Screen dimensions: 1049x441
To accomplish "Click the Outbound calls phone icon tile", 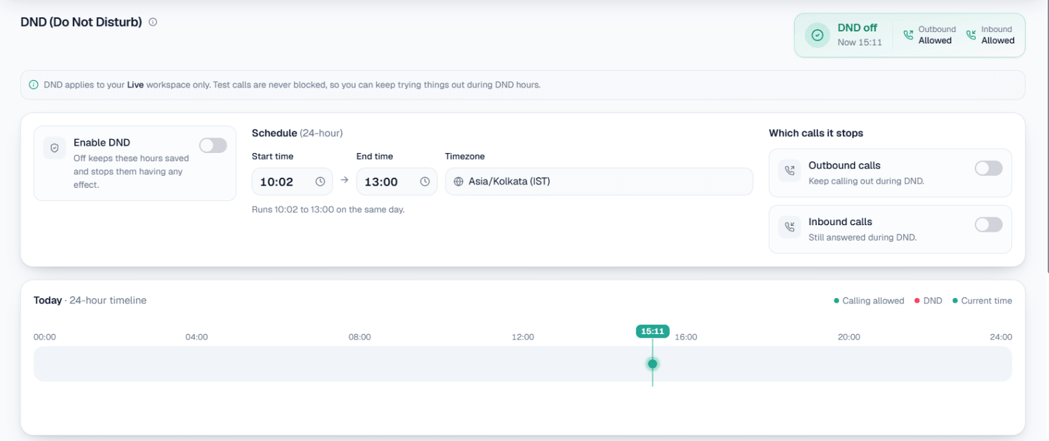I will 789,171.
